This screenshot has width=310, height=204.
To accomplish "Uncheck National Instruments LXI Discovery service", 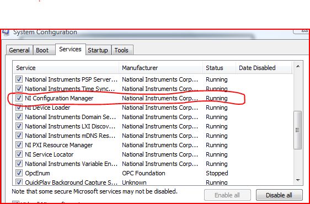I will (x=19, y=126).
